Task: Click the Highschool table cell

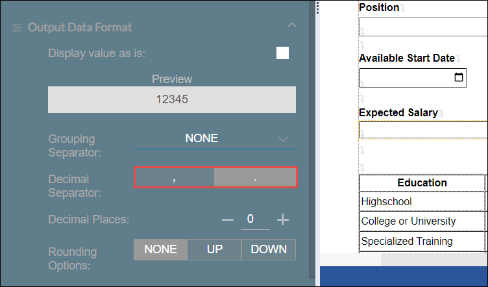Action: [422, 202]
